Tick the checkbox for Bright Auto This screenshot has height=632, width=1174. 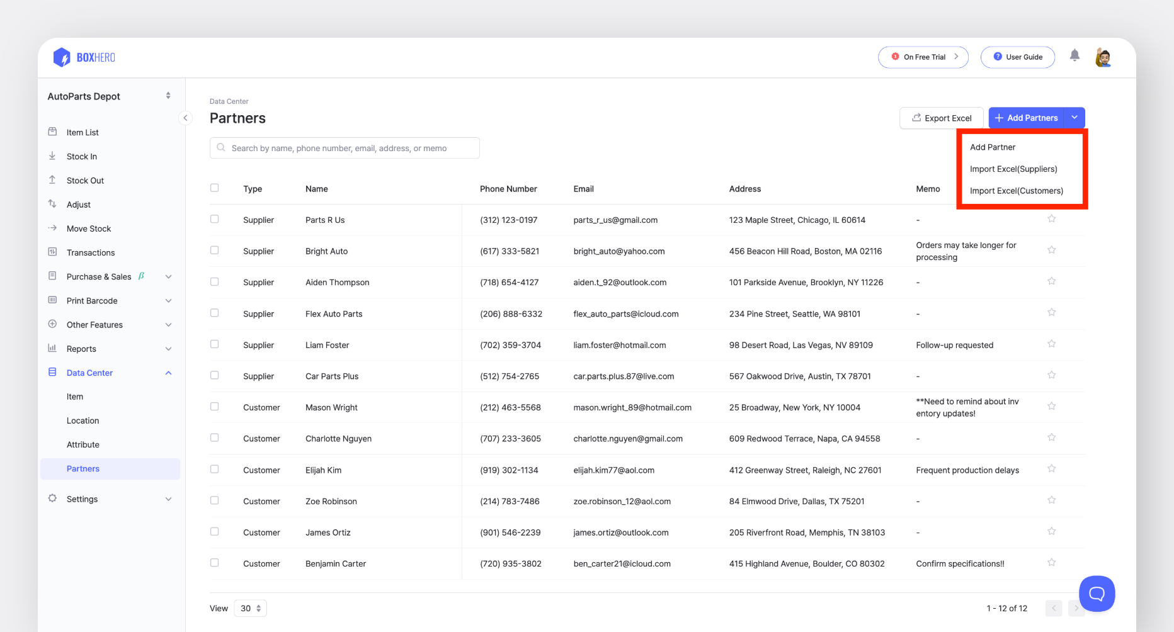(x=215, y=251)
